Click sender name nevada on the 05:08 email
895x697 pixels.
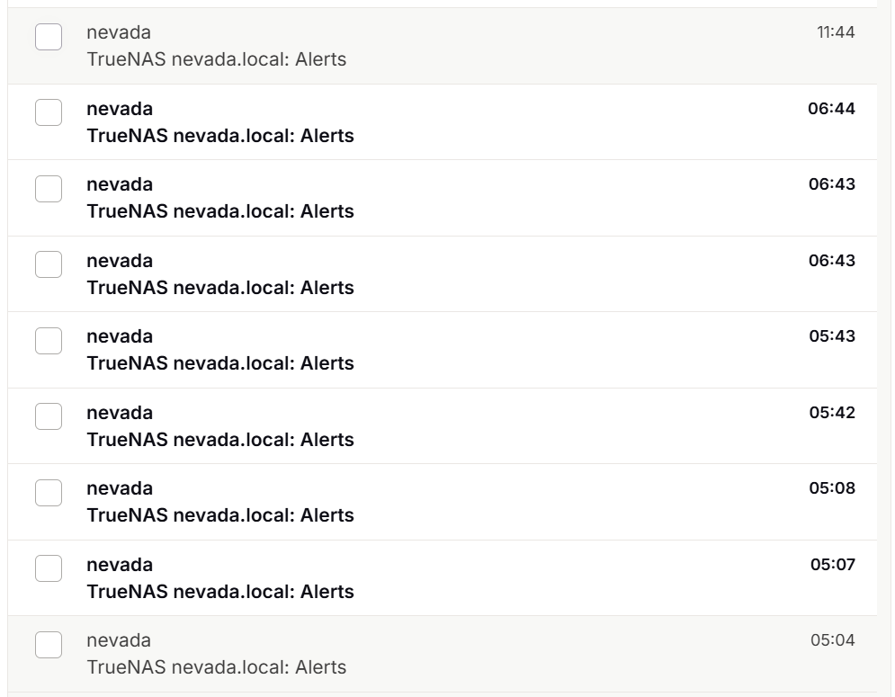120,488
